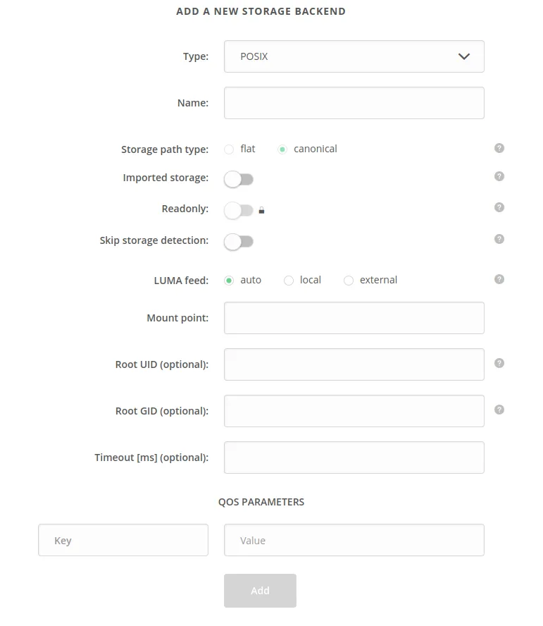Click inside the Name input field
543x626 pixels.
[x=354, y=103]
